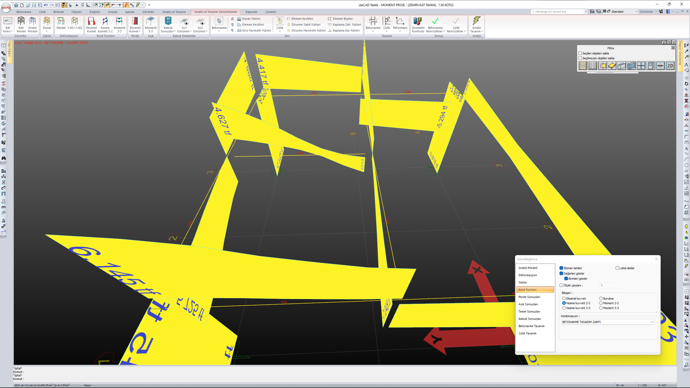The width and height of the screenshot is (690, 388).
Task: Open Duvar Yükleri data
Action: [x=249, y=19]
